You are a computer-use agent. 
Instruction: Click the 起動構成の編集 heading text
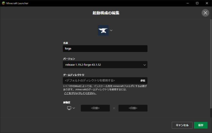click(106, 13)
